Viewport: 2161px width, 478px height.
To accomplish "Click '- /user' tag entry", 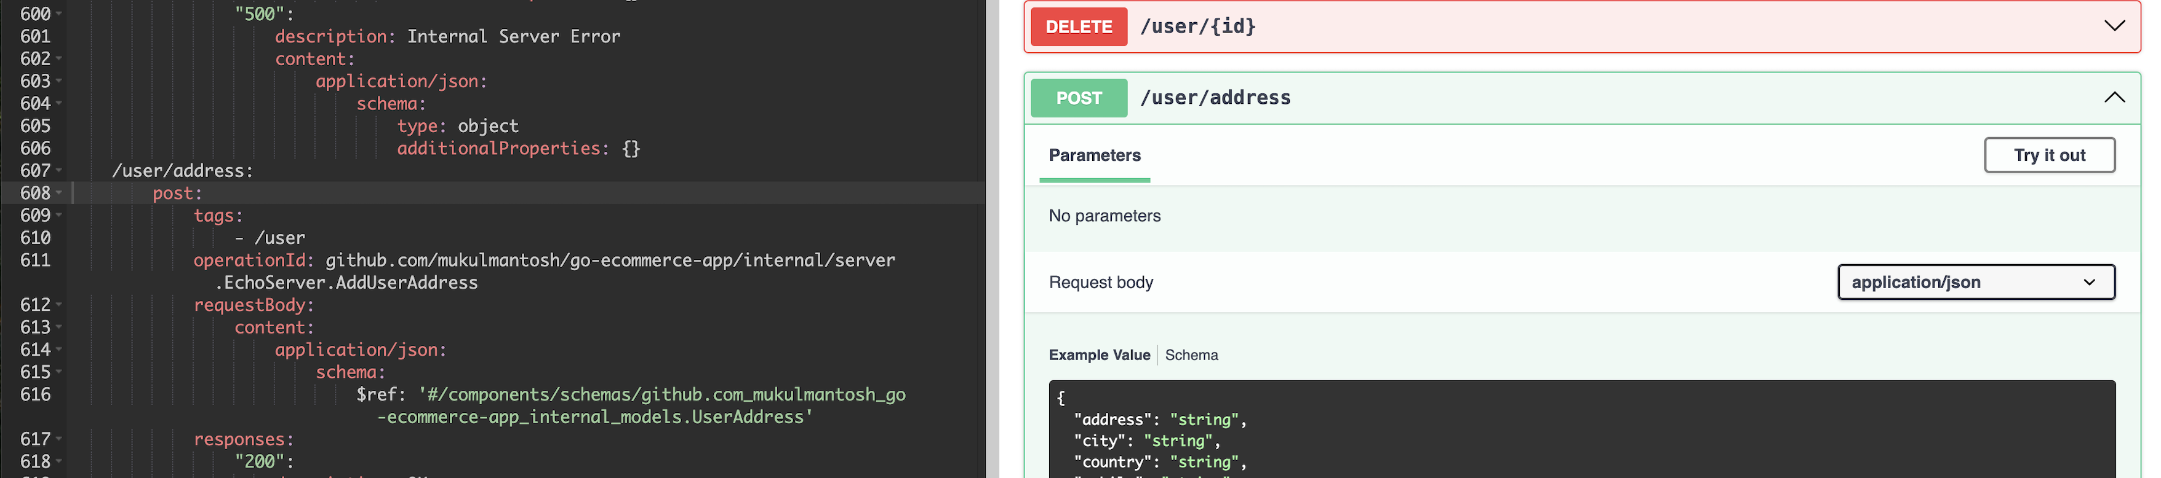I will pos(270,238).
